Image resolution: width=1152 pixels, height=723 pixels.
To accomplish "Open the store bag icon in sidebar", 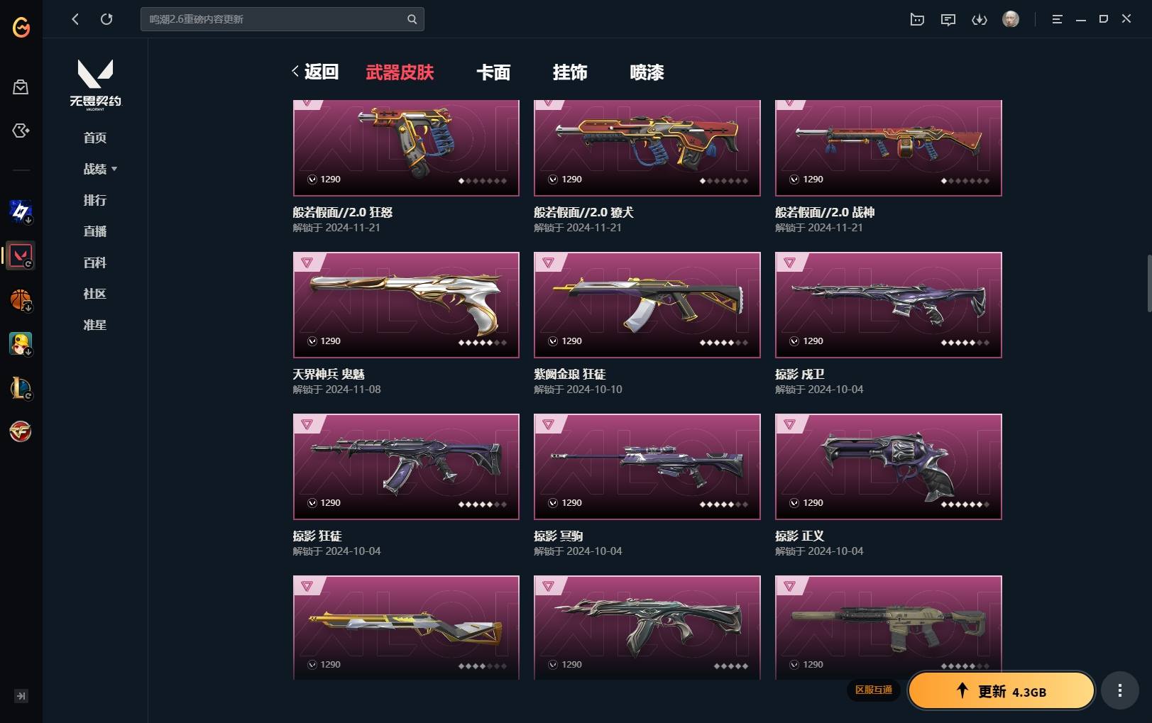I will [21, 87].
